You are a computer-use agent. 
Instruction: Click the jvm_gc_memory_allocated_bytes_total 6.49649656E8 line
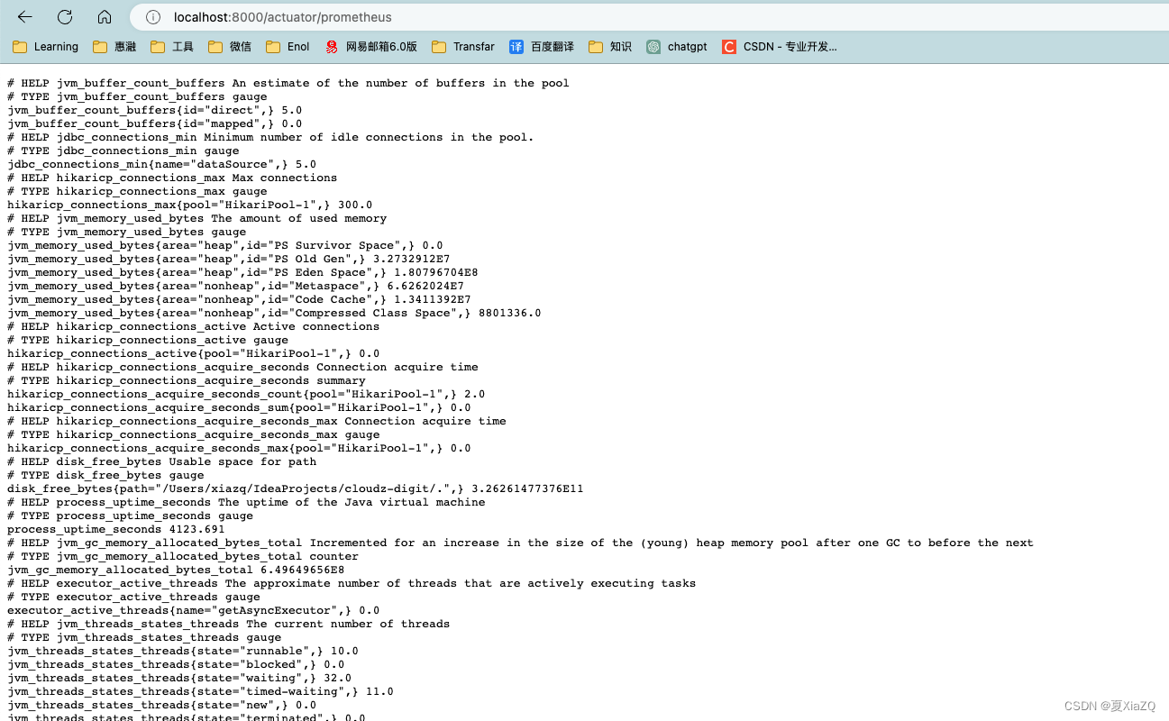point(176,570)
